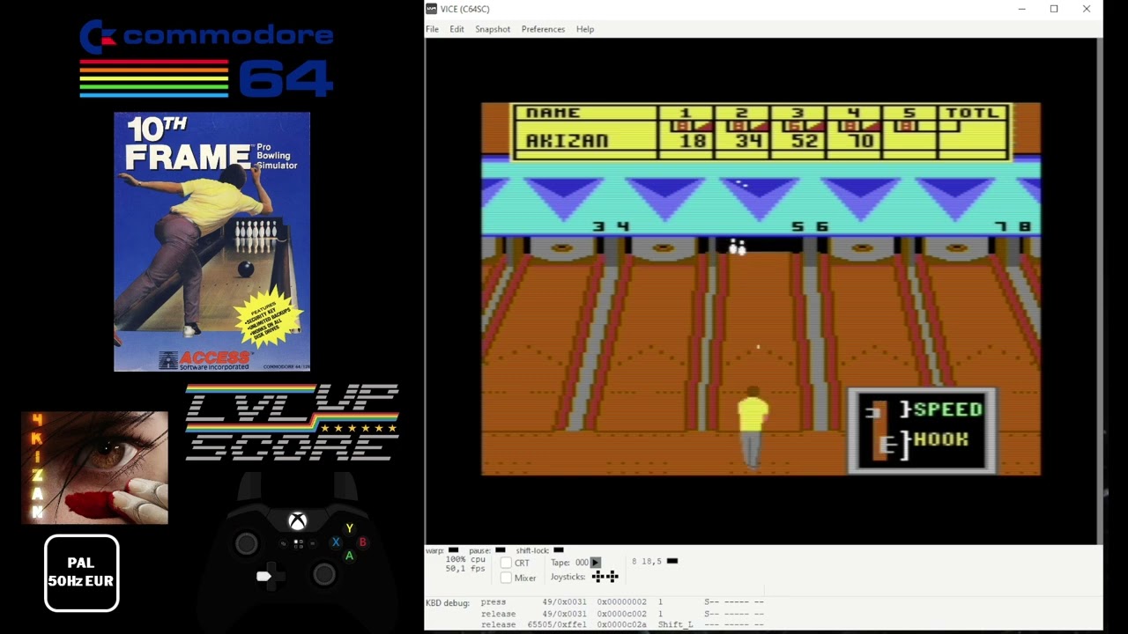1128x634 pixels.
Task: Click the controller right analog stick
Action: point(324,575)
